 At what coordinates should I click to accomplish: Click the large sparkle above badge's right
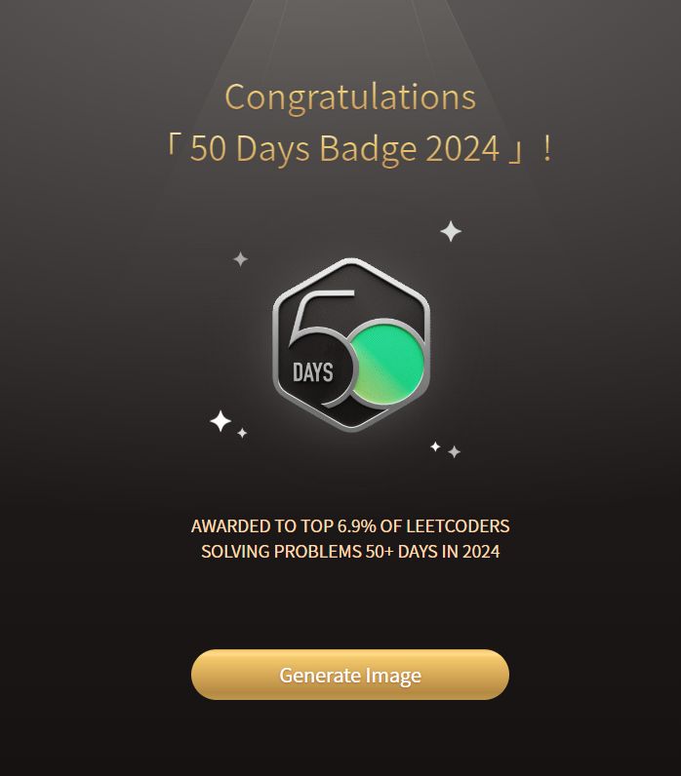pos(451,231)
